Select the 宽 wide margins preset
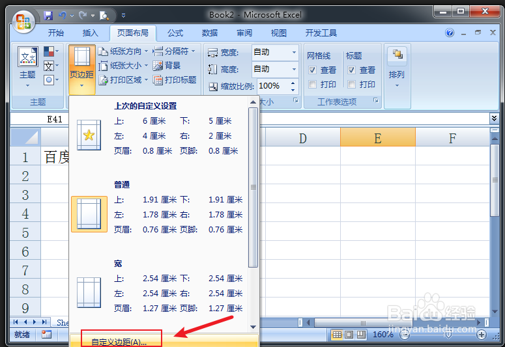This screenshot has height=347, width=505. coord(159,293)
